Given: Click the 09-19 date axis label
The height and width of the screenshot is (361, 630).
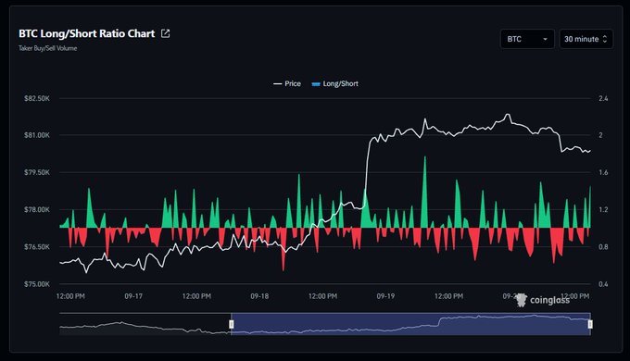Looking at the screenshot, I should point(385,296).
